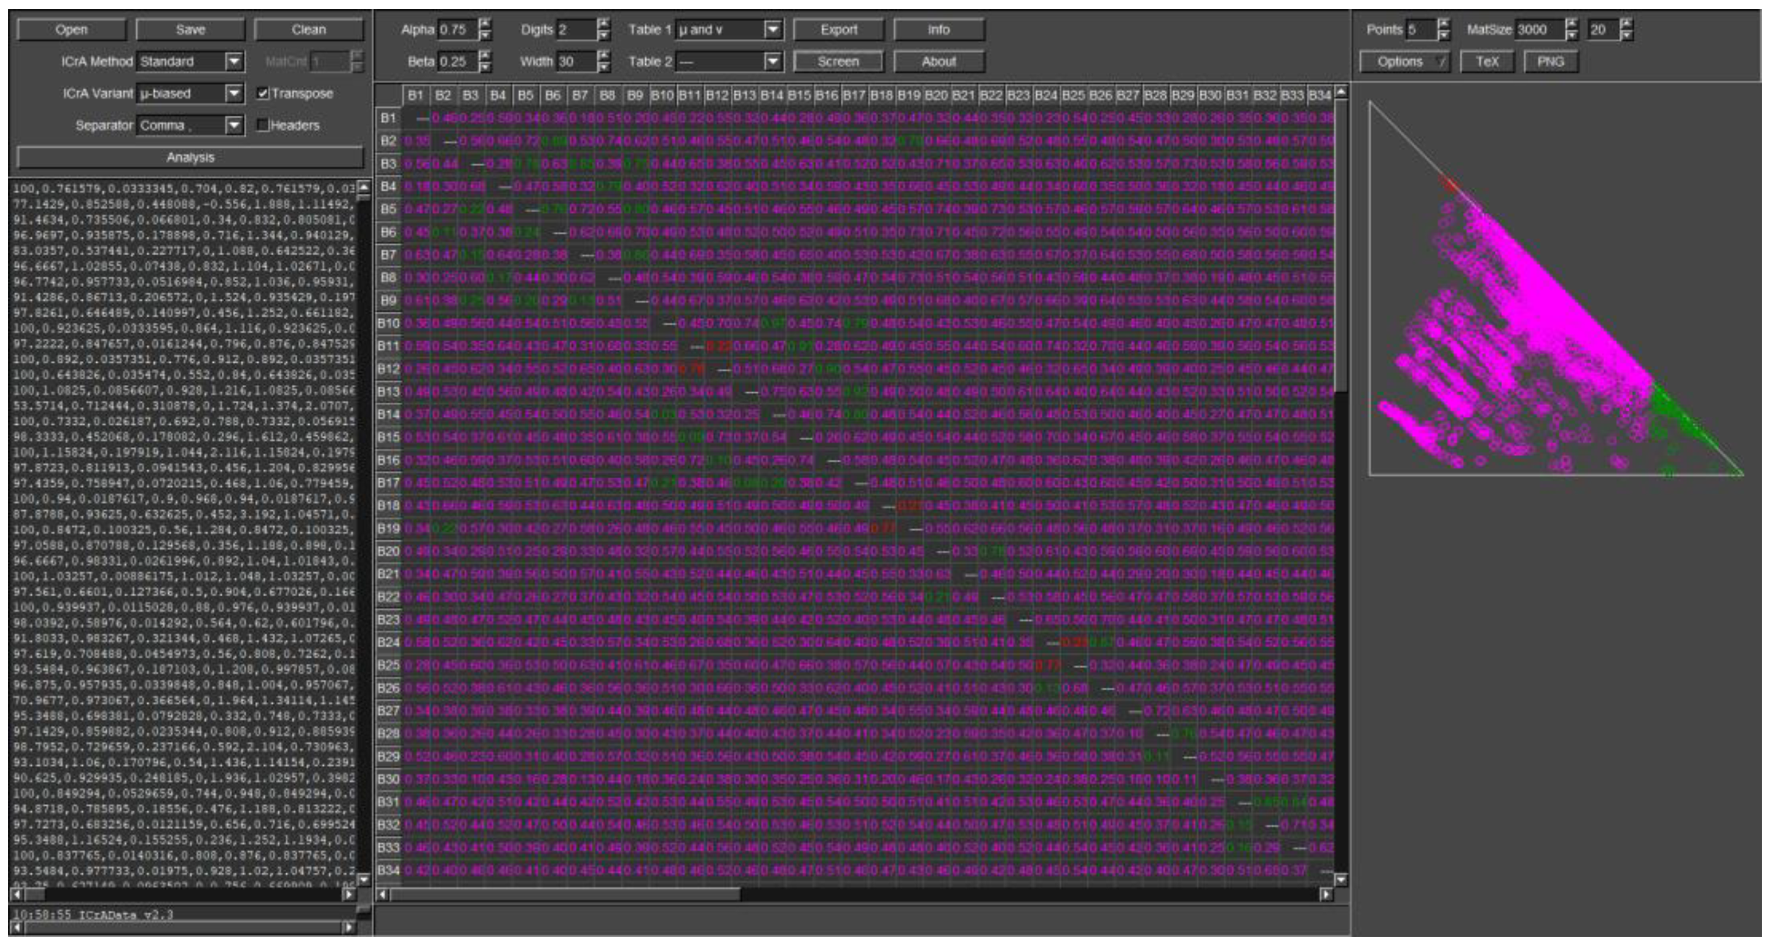Expand the ICrA Variant μ-biased dropdown
The width and height of the screenshot is (1770, 946).
pyautogui.click(x=234, y=93)
